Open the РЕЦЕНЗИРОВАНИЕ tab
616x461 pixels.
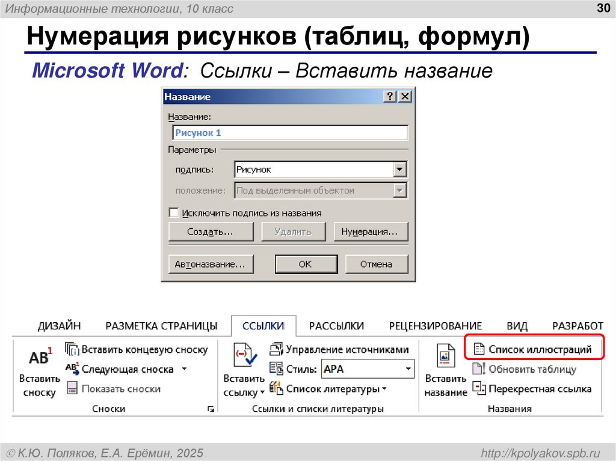tap(436, 326)
